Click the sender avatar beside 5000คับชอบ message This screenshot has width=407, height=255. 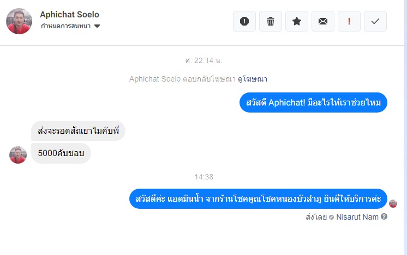tap(18, 155)
